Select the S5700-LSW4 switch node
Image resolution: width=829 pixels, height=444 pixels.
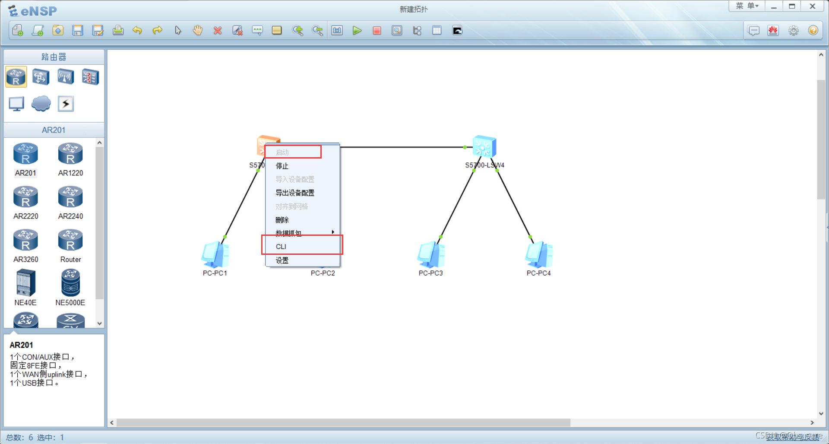tap(484, 148)
